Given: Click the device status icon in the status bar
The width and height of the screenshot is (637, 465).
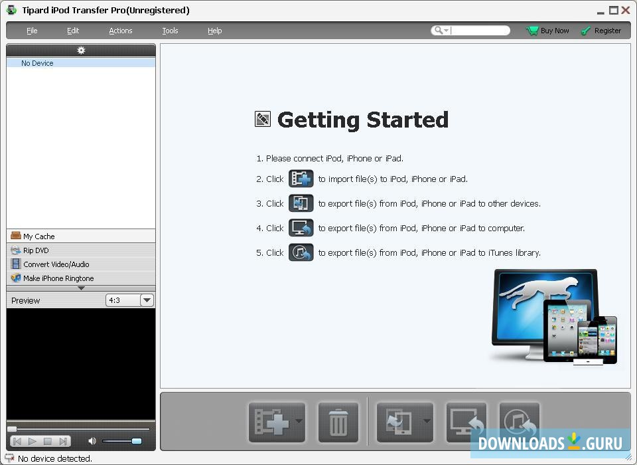Looking at the screenshot, I should point(9,458).
